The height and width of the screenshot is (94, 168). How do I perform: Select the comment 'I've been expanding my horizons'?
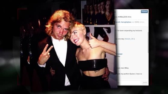tap(129, 31)
